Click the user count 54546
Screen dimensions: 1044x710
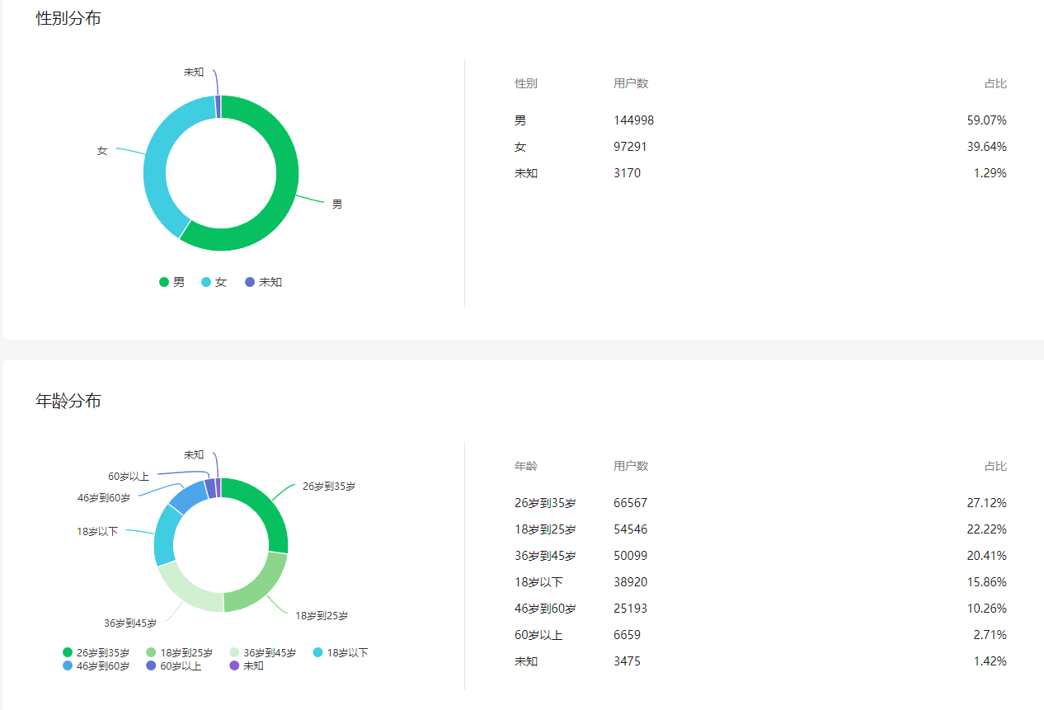(630, 529)
